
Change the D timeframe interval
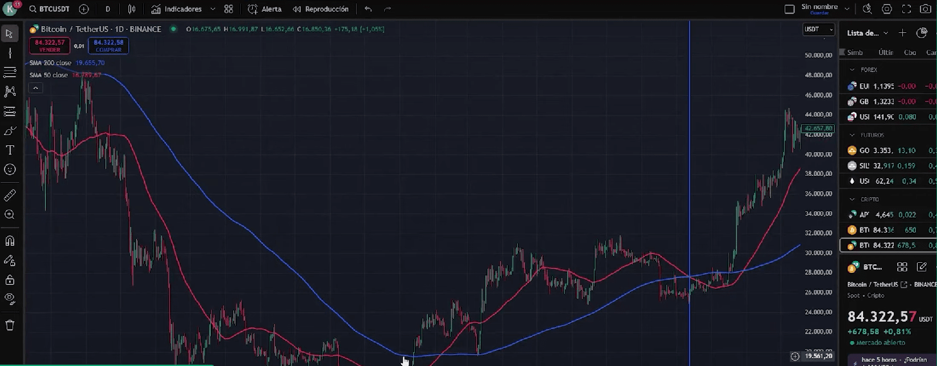click(108, 9)
